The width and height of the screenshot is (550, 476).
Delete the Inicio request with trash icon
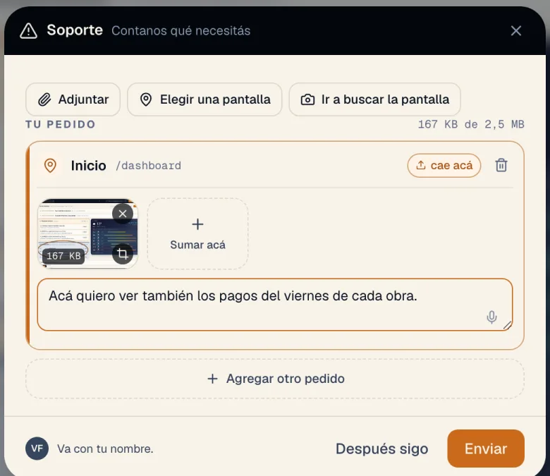click(x=501, y=165)
